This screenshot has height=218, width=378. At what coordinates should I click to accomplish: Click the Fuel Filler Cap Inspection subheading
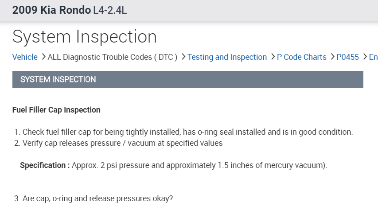tap(56, 110)
